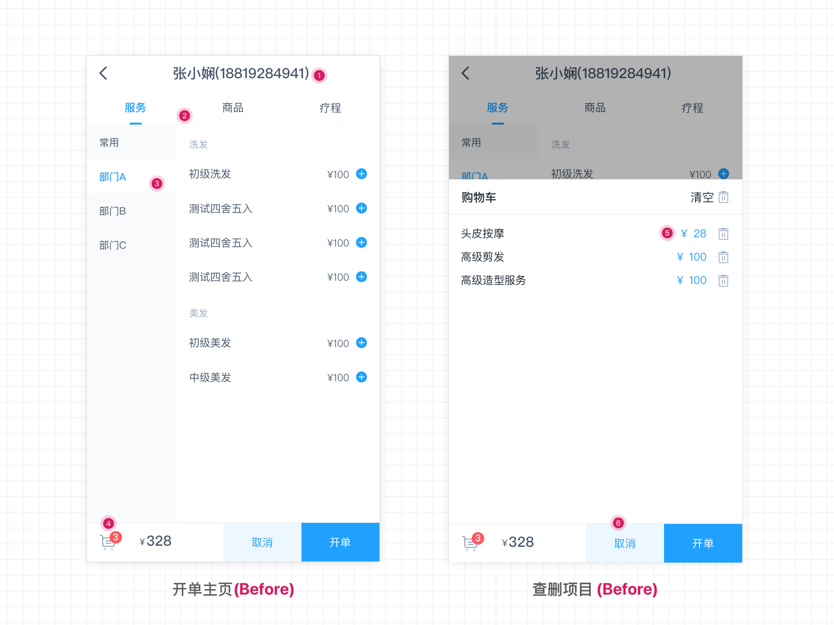Screen dimensions: 834x625
Task: Click ¥ 100 price of 高级剪发
Action: (692, 257)
